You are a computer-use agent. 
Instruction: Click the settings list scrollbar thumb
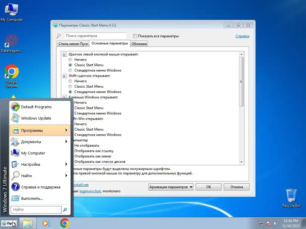pos(241,82)
